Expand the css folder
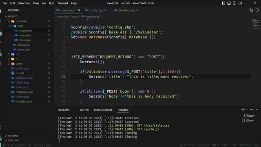This screenshot has width=261, height=147. [x=9, y=54]
